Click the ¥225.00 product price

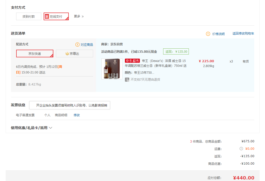click(x=206, y=61)
